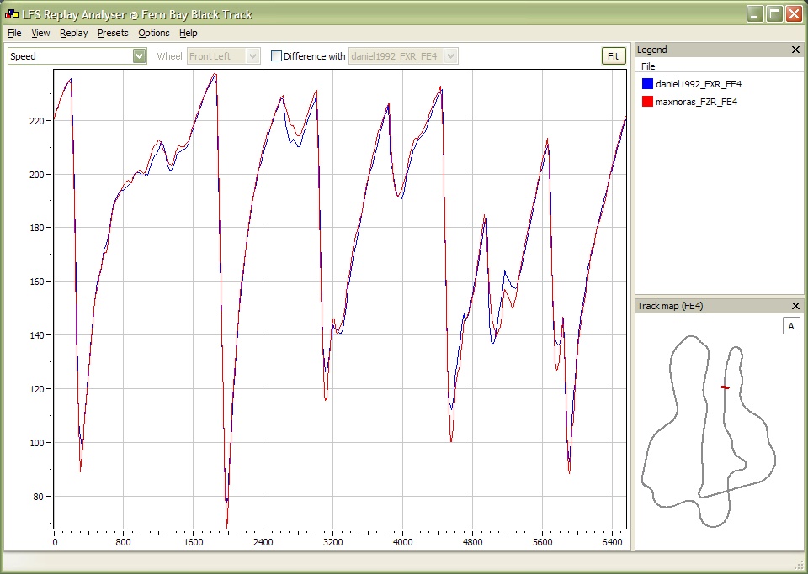Click the 4800 label on the x-axis
The image size is (808, 574).
pyautogui.click(x=472, y=542)
